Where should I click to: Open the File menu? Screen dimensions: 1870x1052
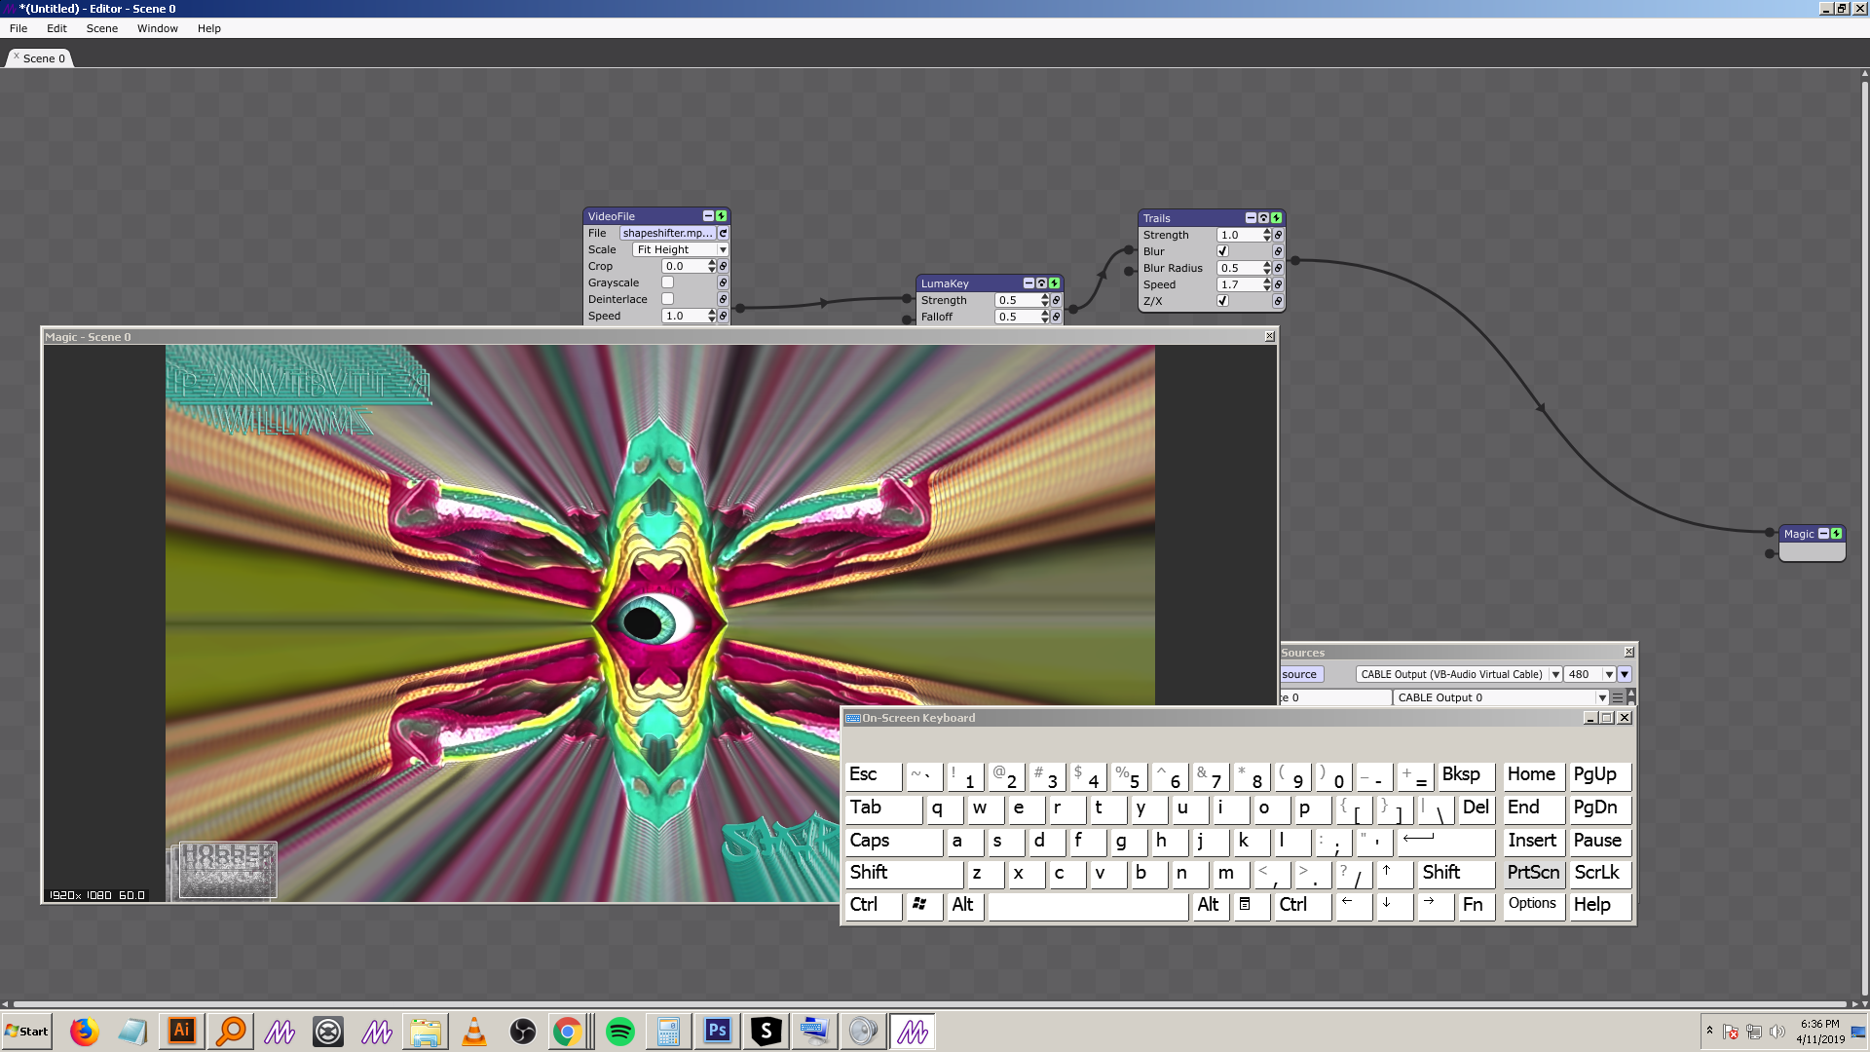tap(19, 28)
